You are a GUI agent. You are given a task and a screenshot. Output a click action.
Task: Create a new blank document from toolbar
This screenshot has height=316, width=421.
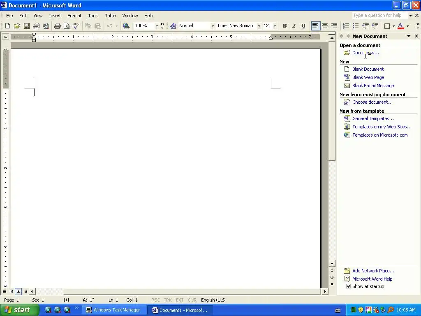[7, 26]
